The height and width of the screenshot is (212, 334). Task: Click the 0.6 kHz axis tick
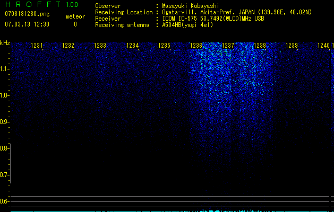coord(4,201)
